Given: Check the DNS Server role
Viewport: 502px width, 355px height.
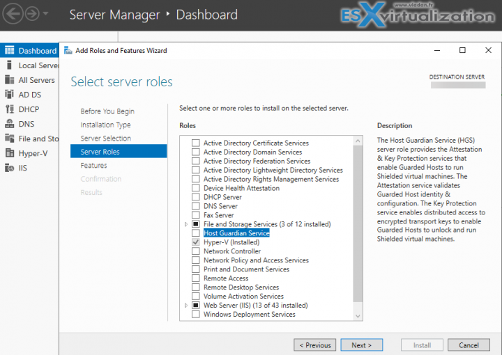Looking at the screenshot, I should click(196, 206).
